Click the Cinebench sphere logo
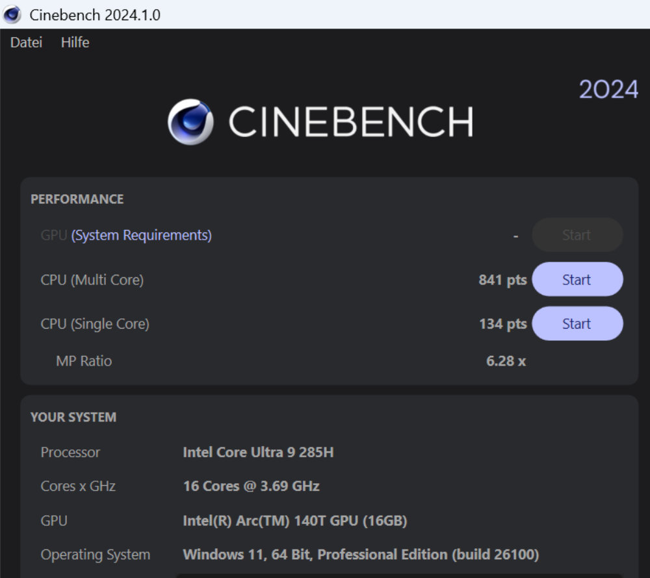The height and width of the screenshot is (578, 650). point(190,122)
